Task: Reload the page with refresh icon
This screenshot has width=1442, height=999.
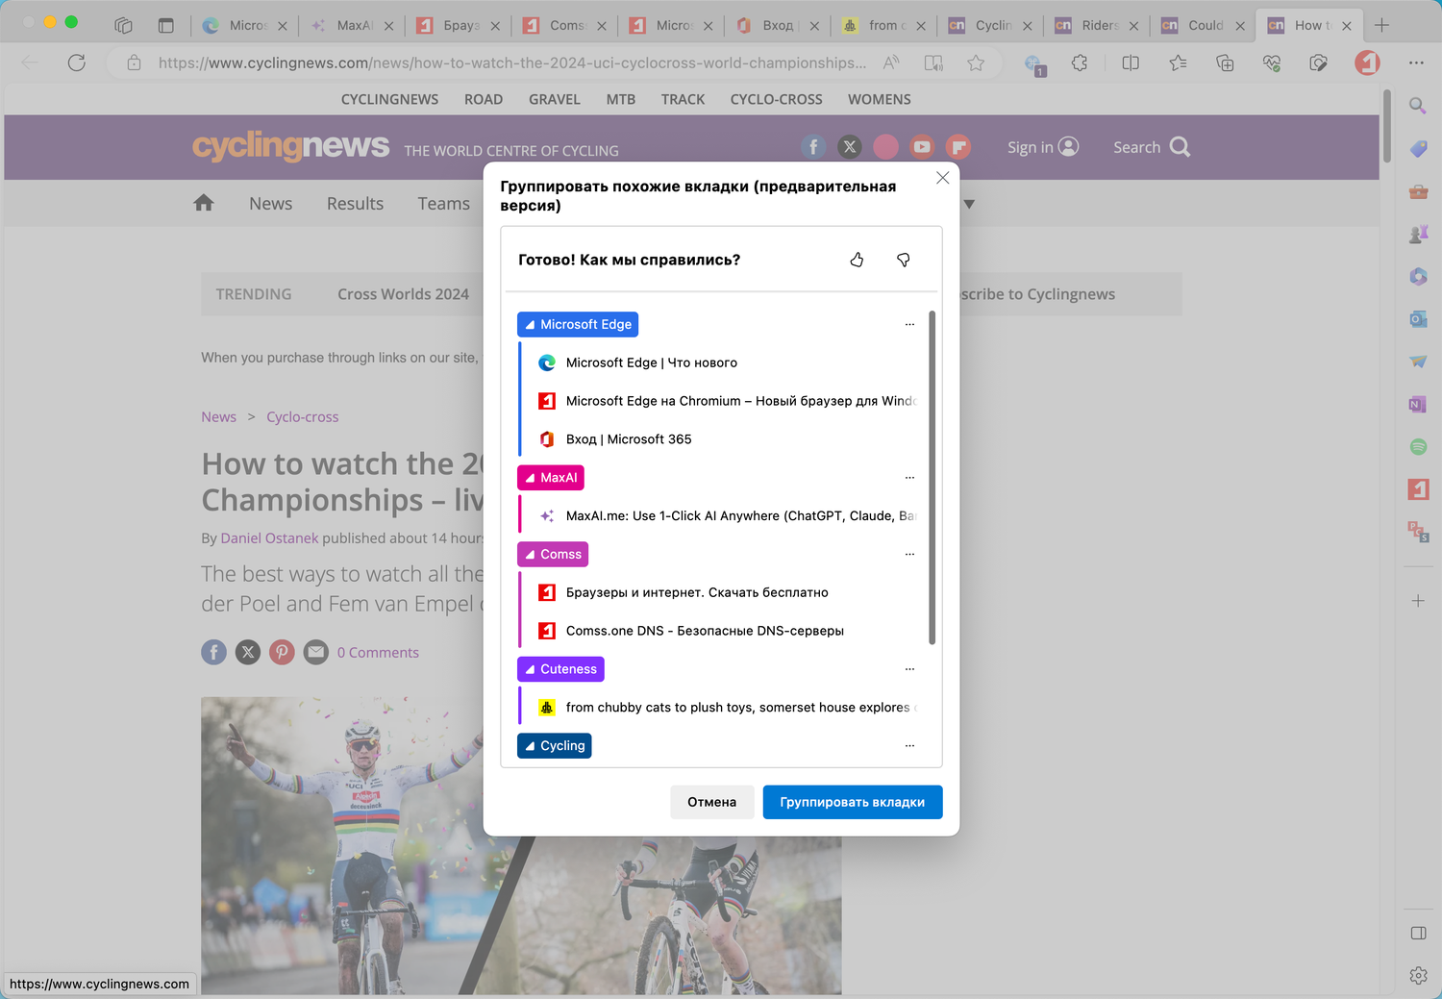Action: [x=77, y=63]
